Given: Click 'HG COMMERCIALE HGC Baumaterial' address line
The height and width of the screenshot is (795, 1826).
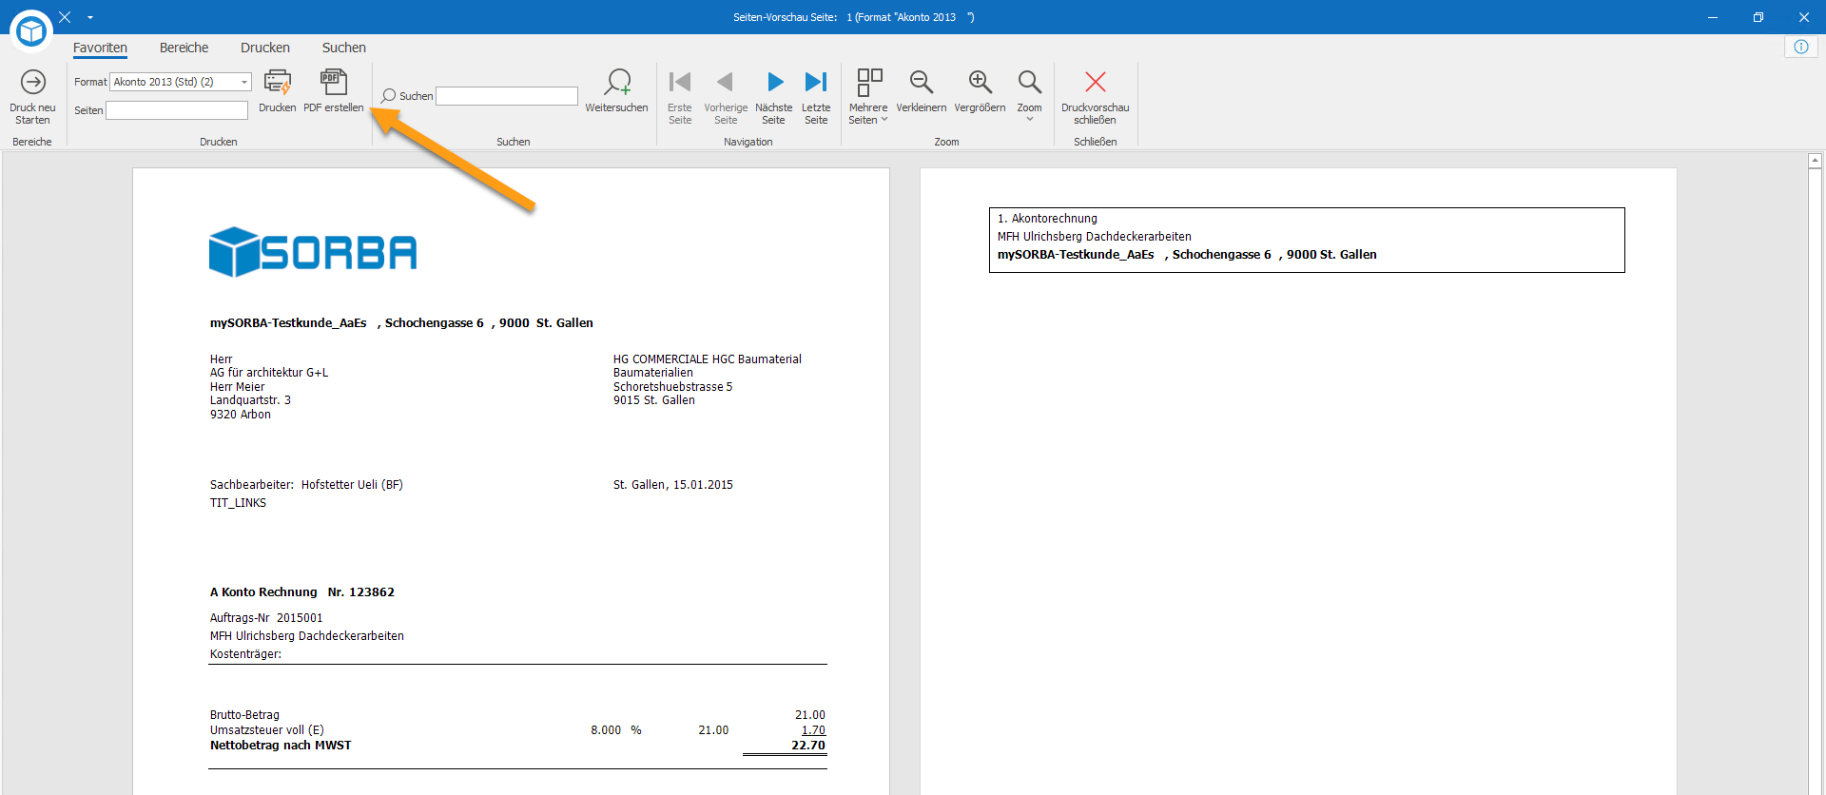Looking at the screenshot, I should coord(708,359).
